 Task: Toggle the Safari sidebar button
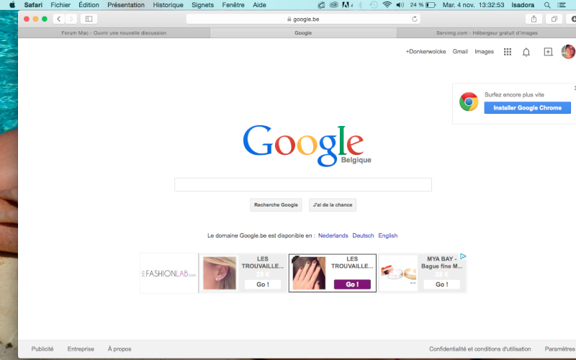[x=89, y=19]
